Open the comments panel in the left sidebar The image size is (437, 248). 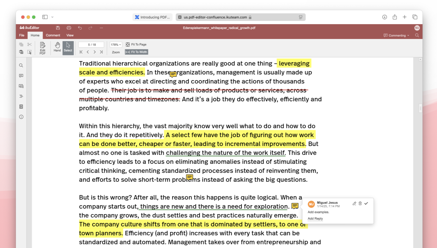[x=21, y=76]
